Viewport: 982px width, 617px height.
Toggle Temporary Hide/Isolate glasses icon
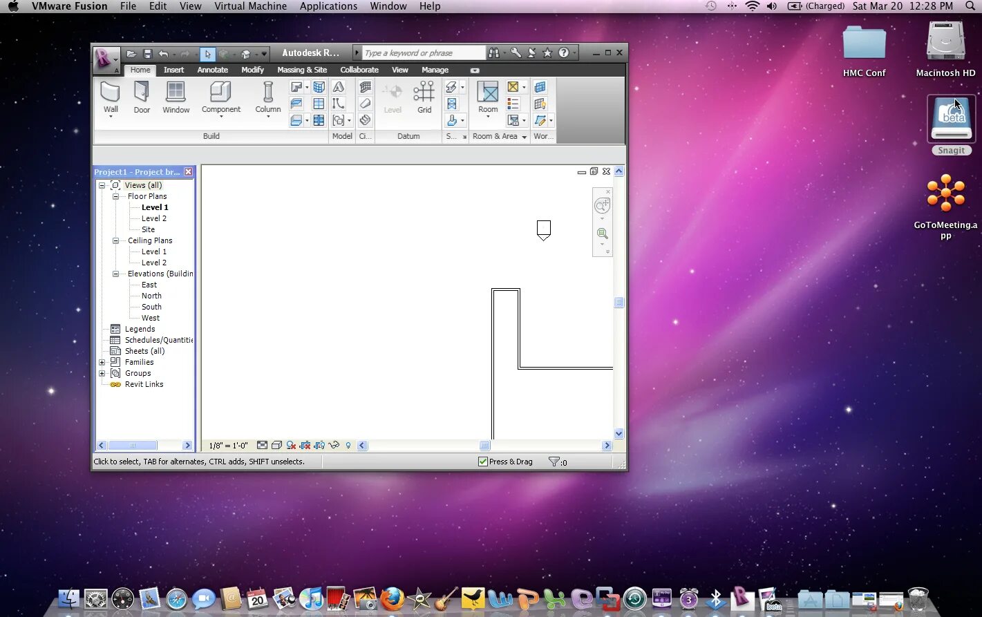(334, 446)
